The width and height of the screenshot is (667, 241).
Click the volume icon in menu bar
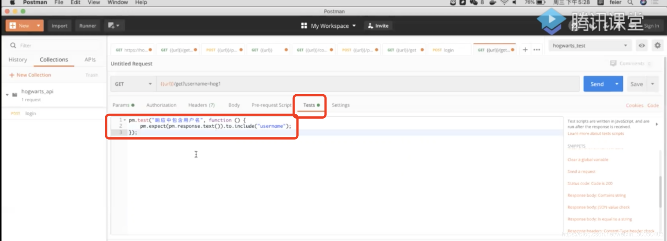pos(515,2)
